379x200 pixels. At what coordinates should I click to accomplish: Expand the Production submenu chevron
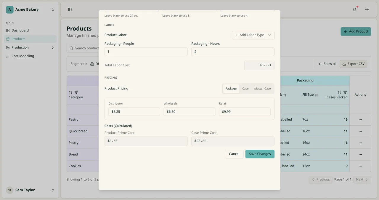(53, 48)
